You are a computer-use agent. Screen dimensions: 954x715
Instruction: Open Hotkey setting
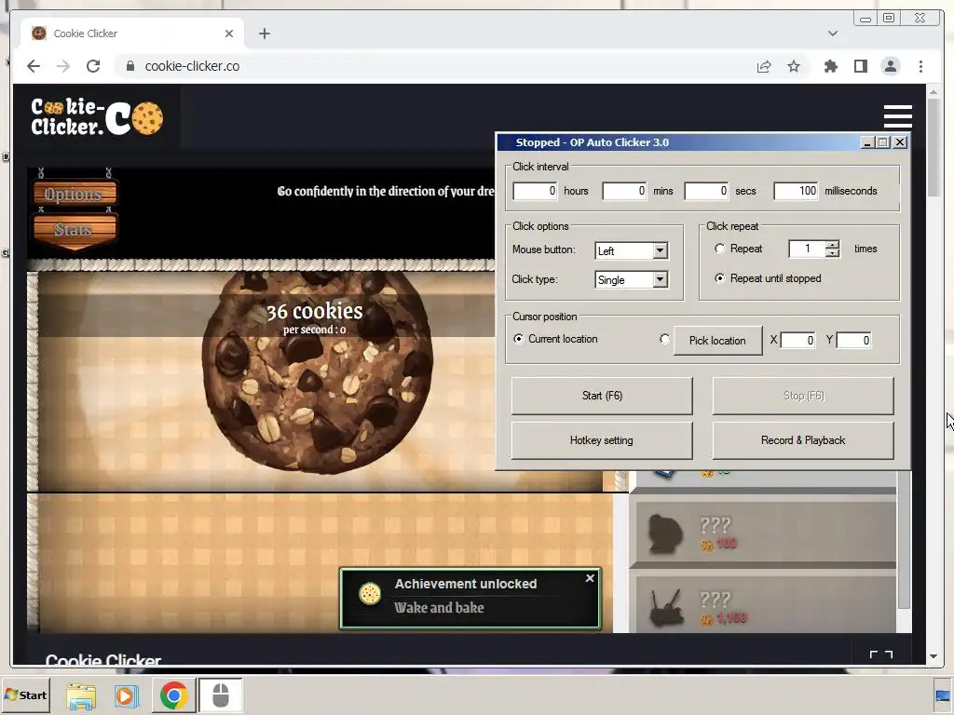click(602, 440)
